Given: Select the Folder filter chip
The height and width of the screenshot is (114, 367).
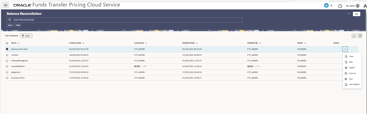Looking at the screenshot, I should pos(18,25).
